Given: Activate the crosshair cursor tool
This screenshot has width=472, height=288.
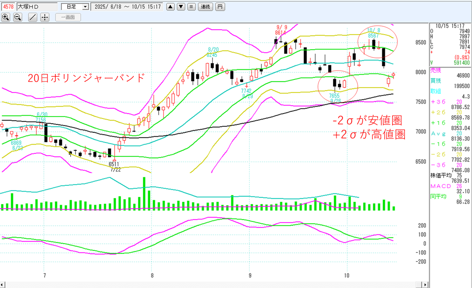Looking at the screenshot, I should click(x=44, y=17).
